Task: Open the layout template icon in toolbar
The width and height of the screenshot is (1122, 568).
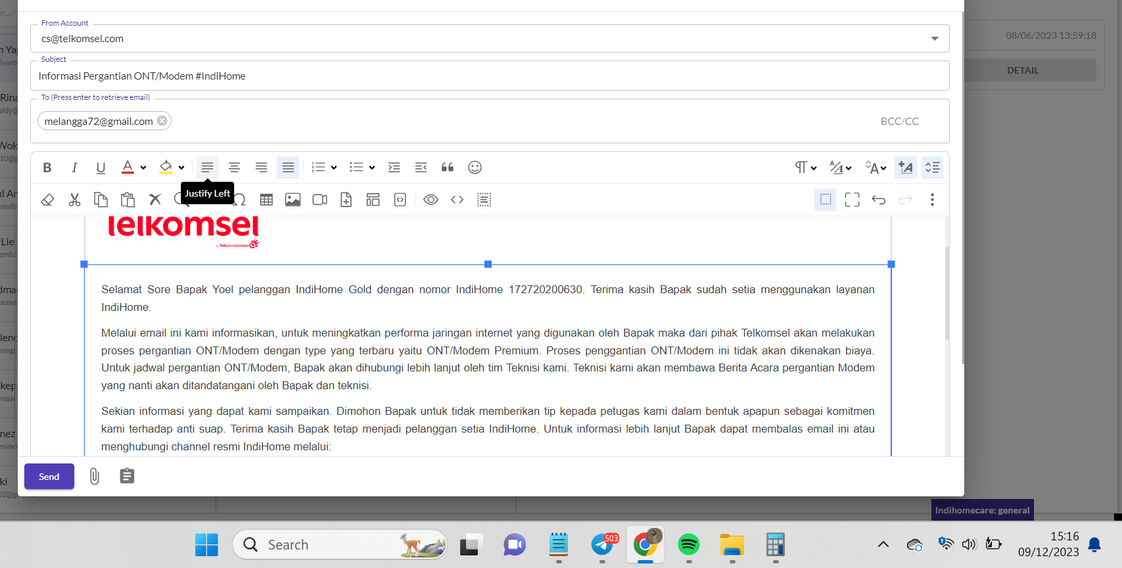Action: [373, 200]
